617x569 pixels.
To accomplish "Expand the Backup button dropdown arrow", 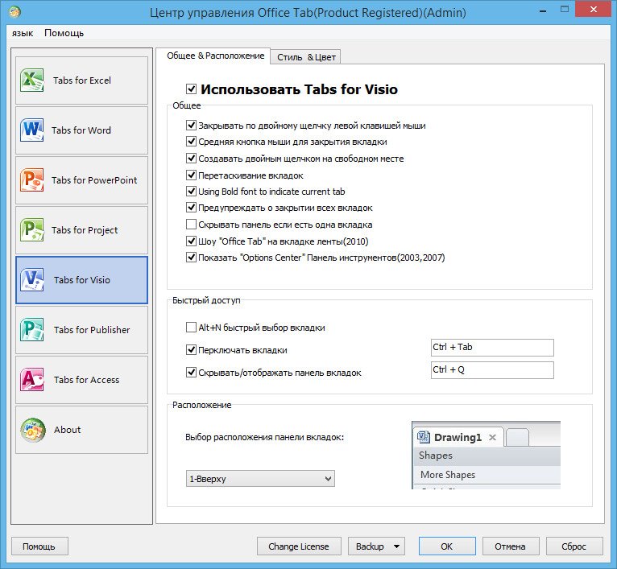I will point(396,546).
